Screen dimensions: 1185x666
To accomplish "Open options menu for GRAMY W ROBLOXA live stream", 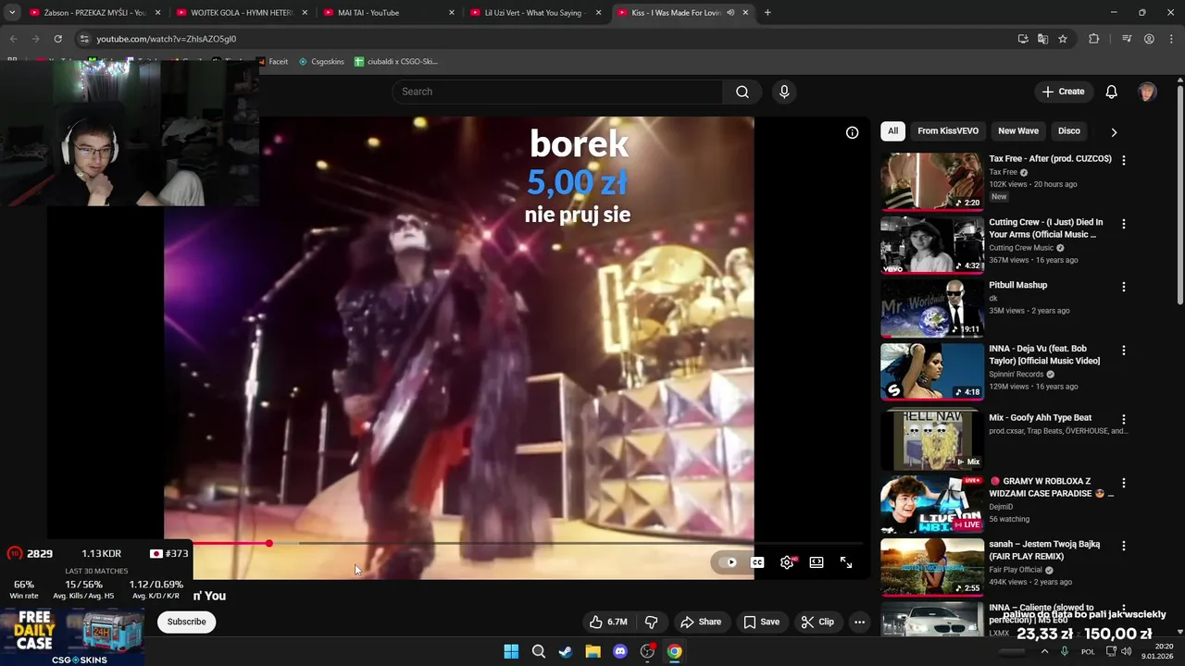I will click(1124, 483).
